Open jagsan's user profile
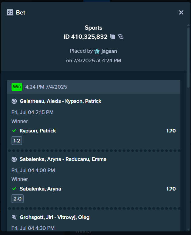Image resolution: width=191 pixels, height=235 pixels. [x=109, y=51]
